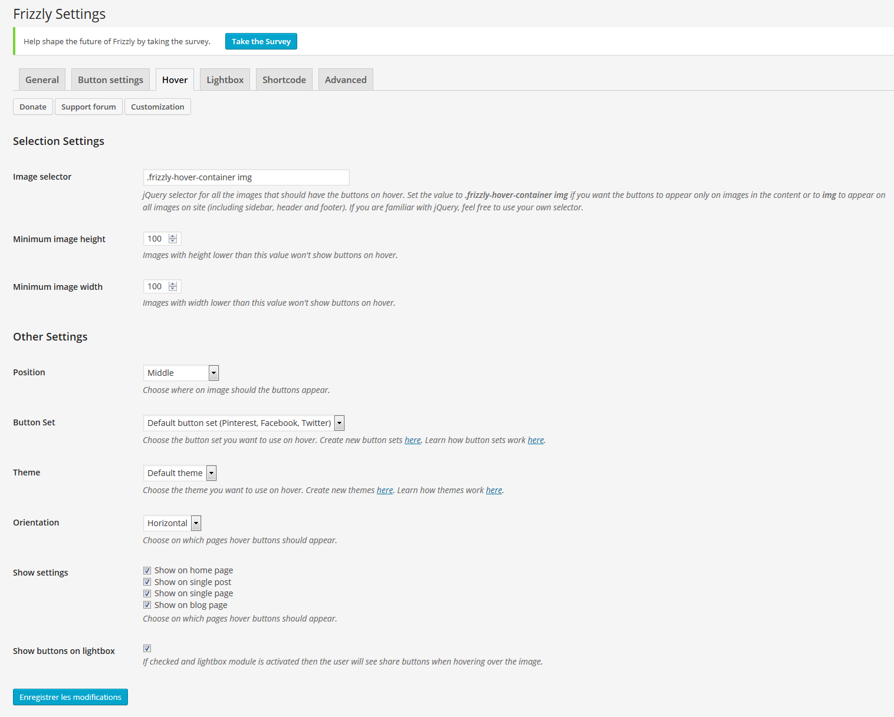Open the Button Set dropdown

click(x=244, y=423)
